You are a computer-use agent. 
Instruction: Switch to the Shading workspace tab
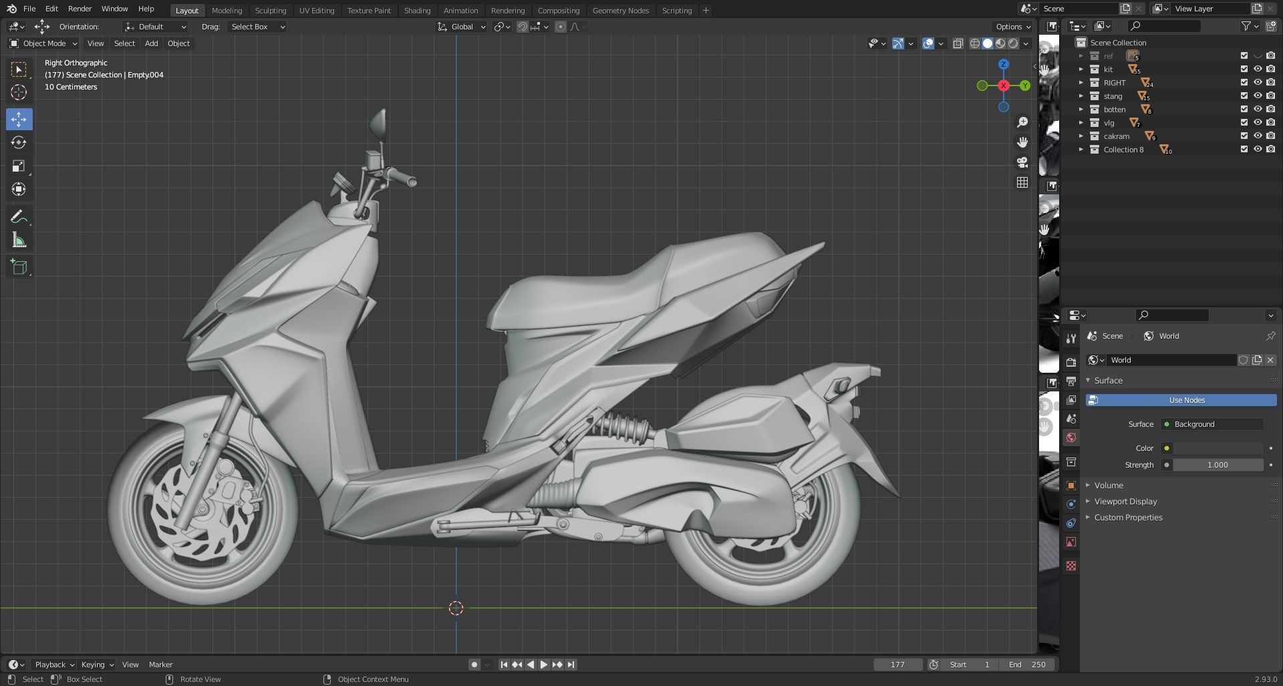pyautogui.click(x=417, y=10)
